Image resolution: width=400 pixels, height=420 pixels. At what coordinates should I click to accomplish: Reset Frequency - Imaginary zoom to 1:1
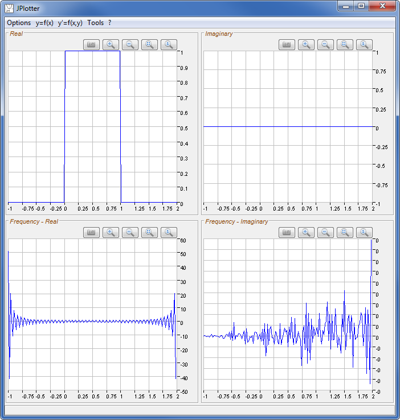[364, 232]
